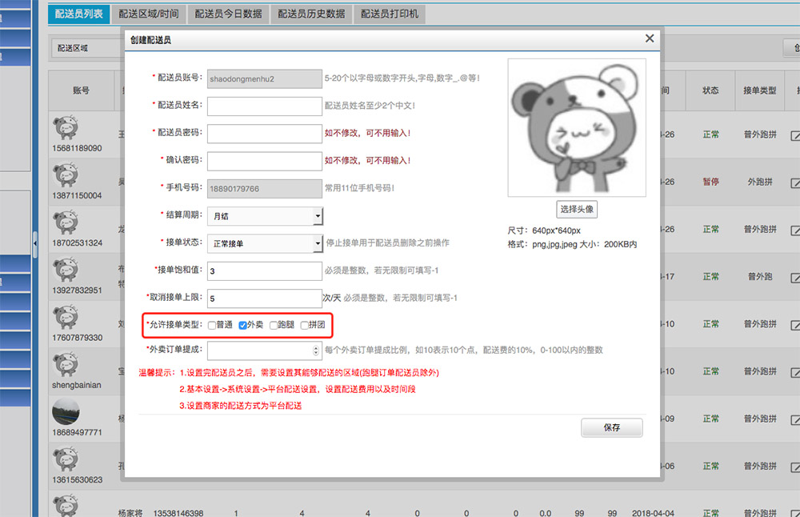800x517 pixels.
Task: Tick the 拼团 order type checkbox
Action: pos(304,325)
